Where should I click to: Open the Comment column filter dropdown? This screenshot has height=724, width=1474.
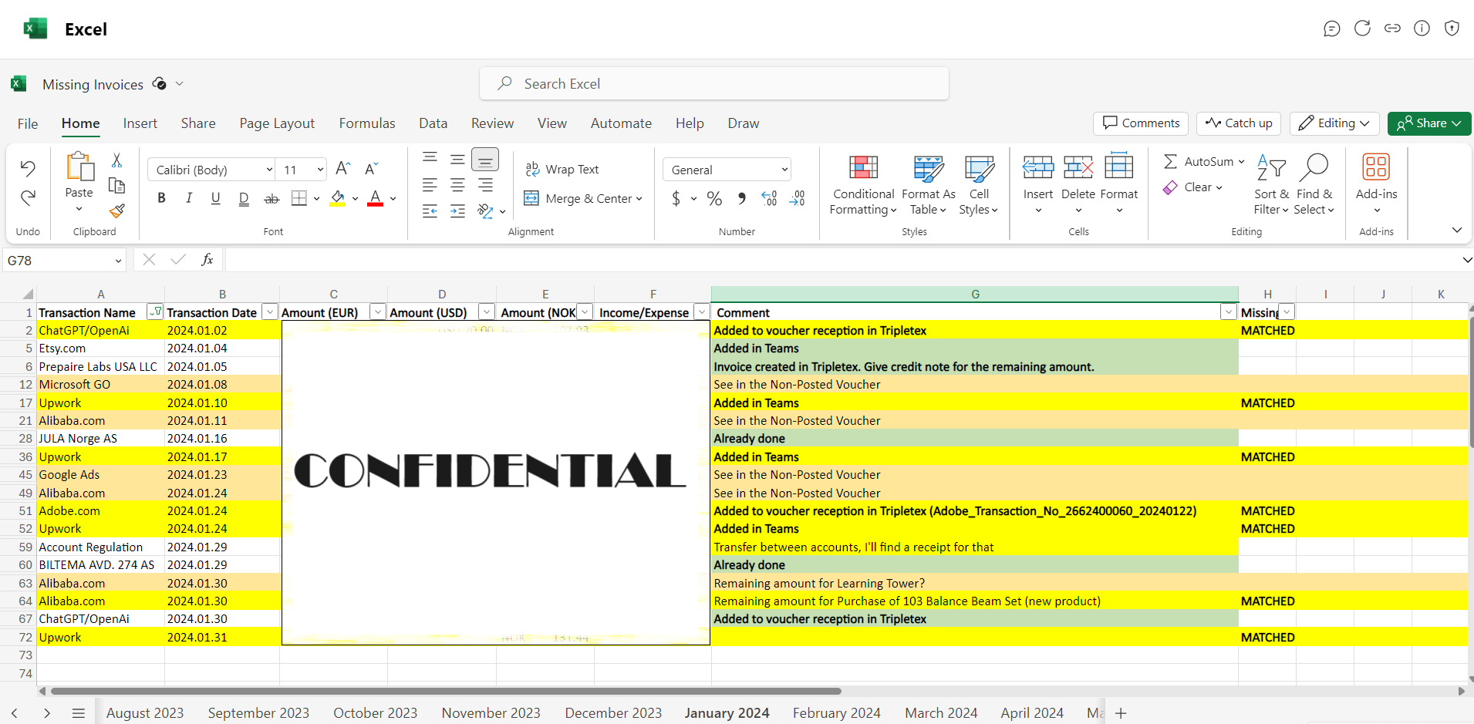coord(1229,311)
